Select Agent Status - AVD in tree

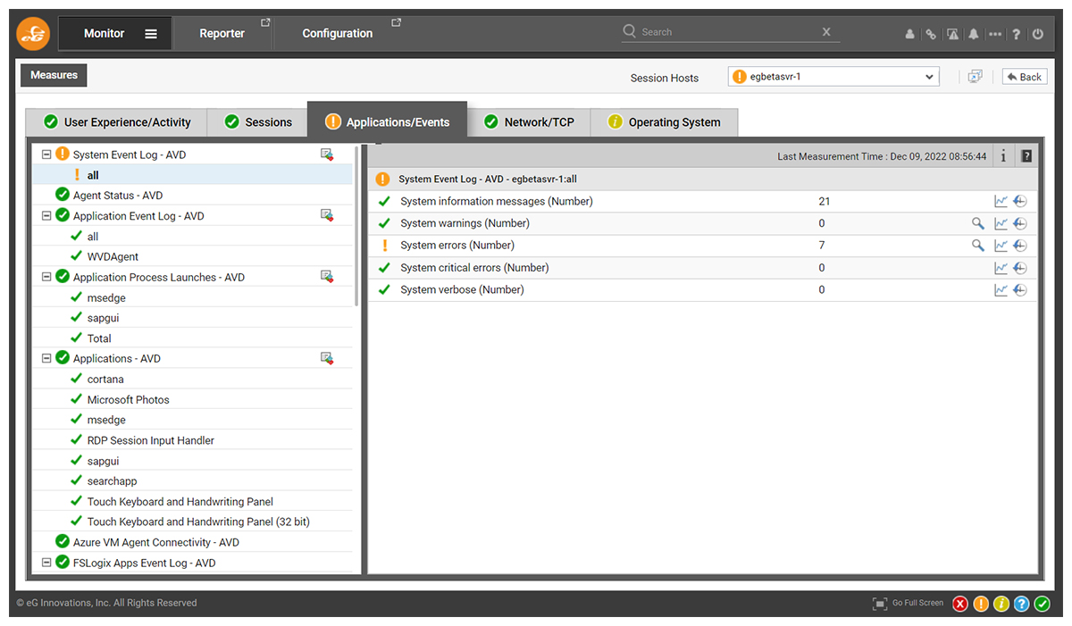tap(118, 196)
